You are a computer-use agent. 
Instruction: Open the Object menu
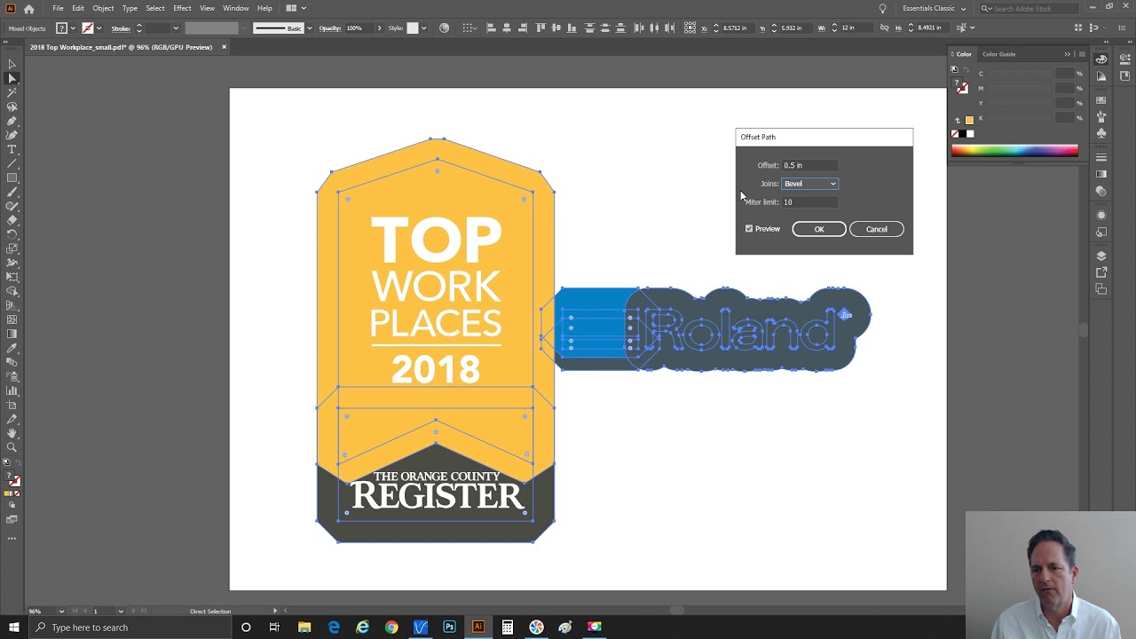[103, 8]
